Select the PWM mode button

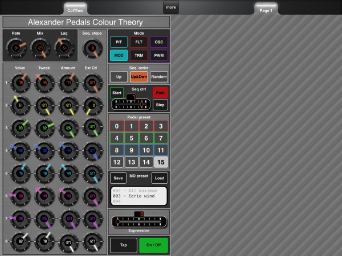pos(159,55)
